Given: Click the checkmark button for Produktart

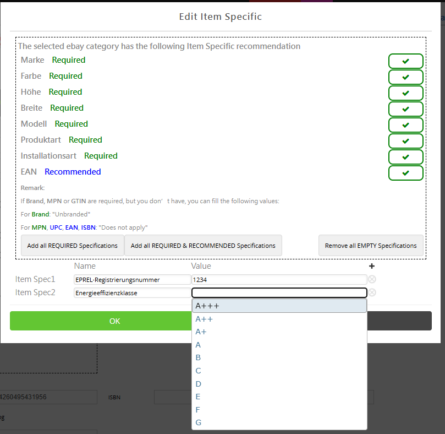Looking at the screenshot, I should tap(405, 141).
